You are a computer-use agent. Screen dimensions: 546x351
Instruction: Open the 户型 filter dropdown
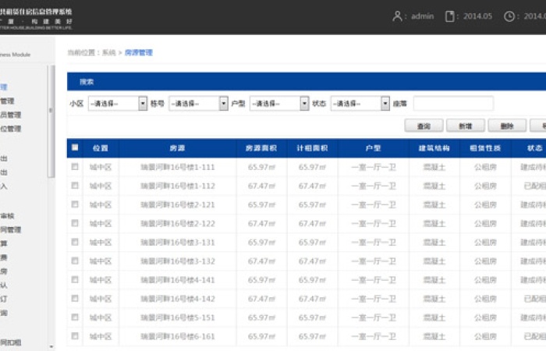coord(279,104)
